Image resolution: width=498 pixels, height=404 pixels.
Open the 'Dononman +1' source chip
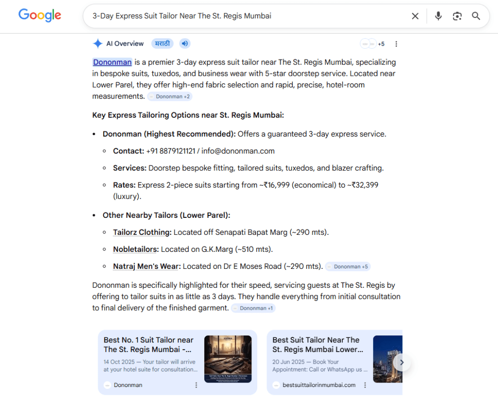tap(253, 308)
